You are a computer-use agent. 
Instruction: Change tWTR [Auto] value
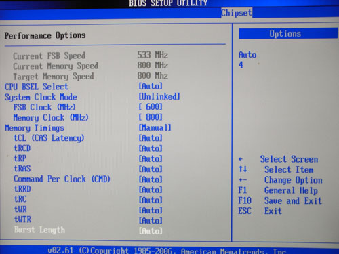pos(151,221)
